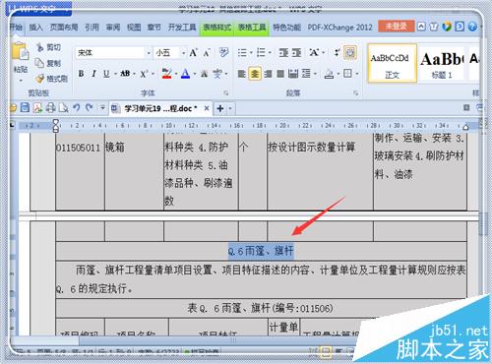This screenshot has width=492, height=364.
Task: Decrease font size with the smaller A
Action: pyautogui.click(x=207, y=53)
